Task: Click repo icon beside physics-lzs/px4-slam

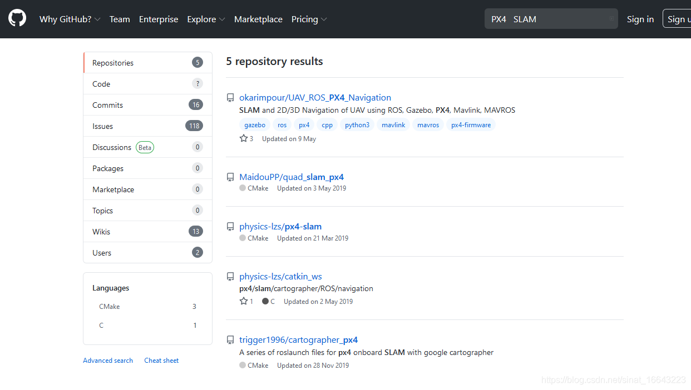Action: pos(230,227)
